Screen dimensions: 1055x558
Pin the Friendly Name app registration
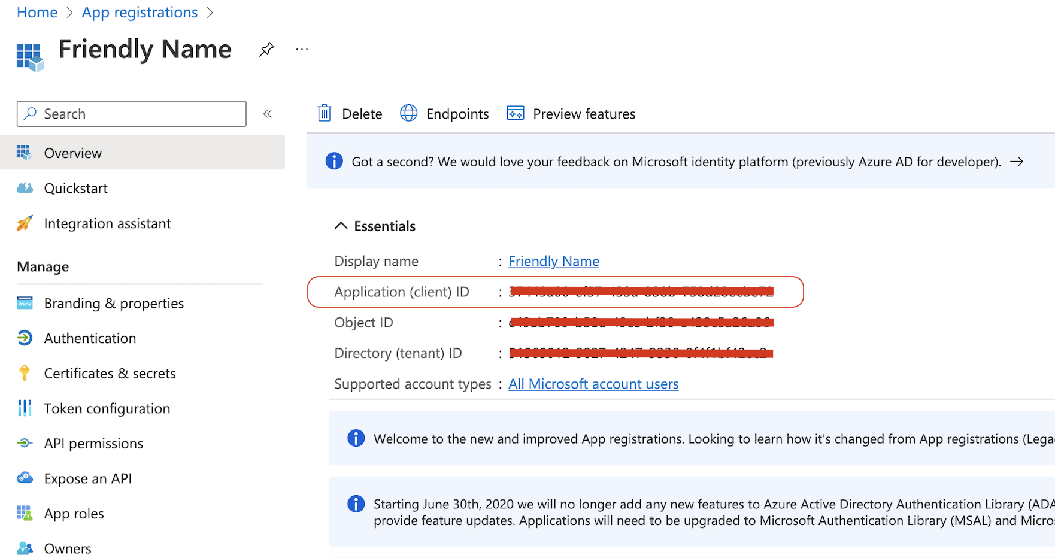[x=266, y=49]
